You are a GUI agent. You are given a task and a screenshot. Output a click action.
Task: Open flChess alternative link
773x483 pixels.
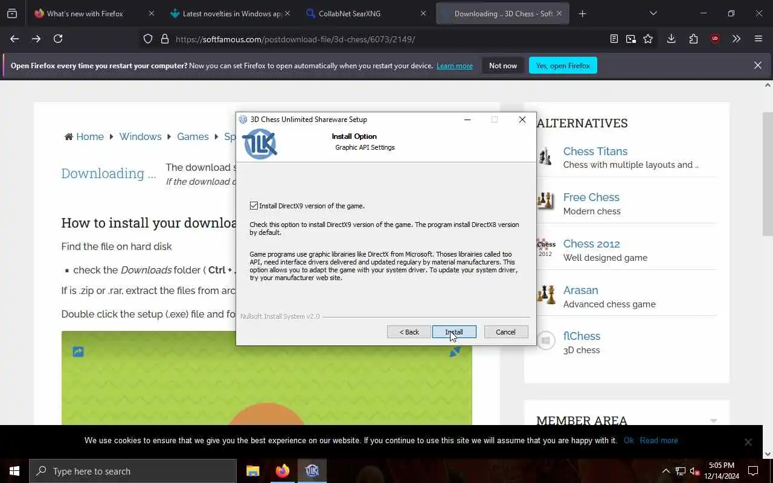[x=582, y=336]
